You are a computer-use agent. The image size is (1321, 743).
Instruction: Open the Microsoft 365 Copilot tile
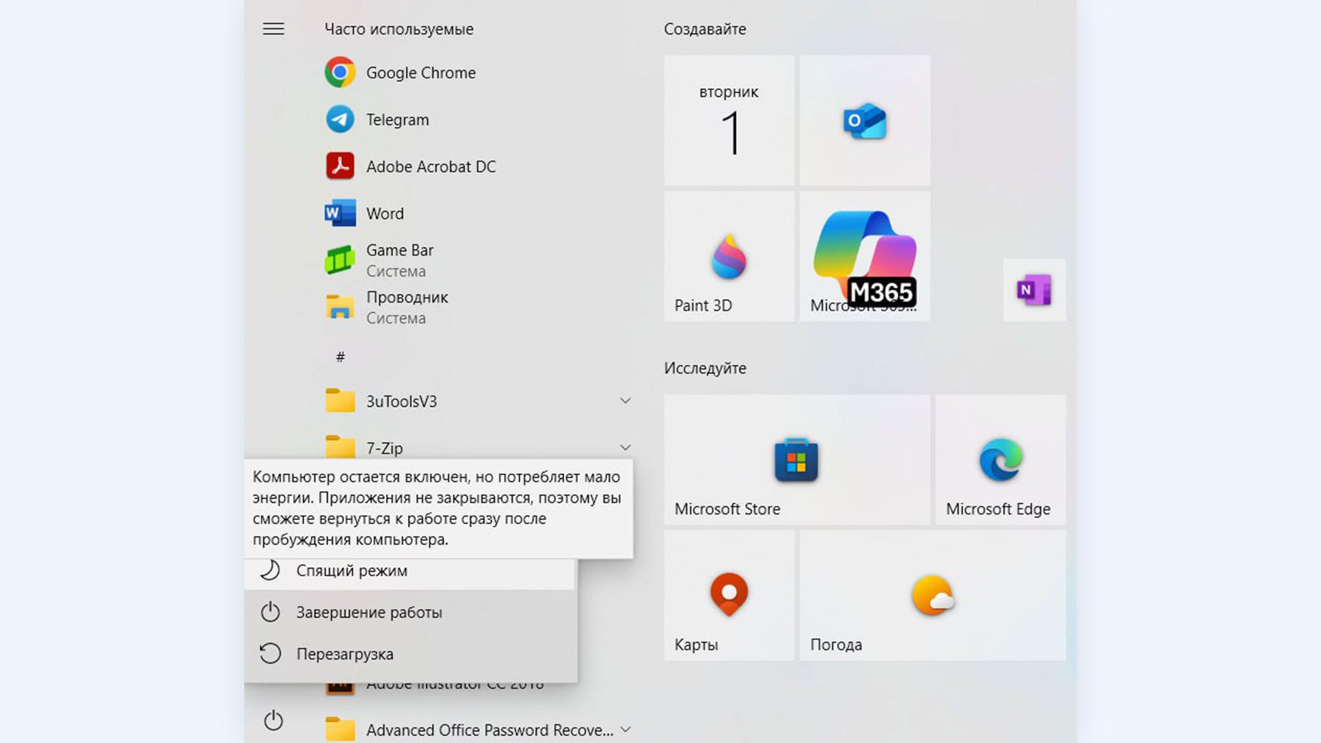click(x=865, y=256)
